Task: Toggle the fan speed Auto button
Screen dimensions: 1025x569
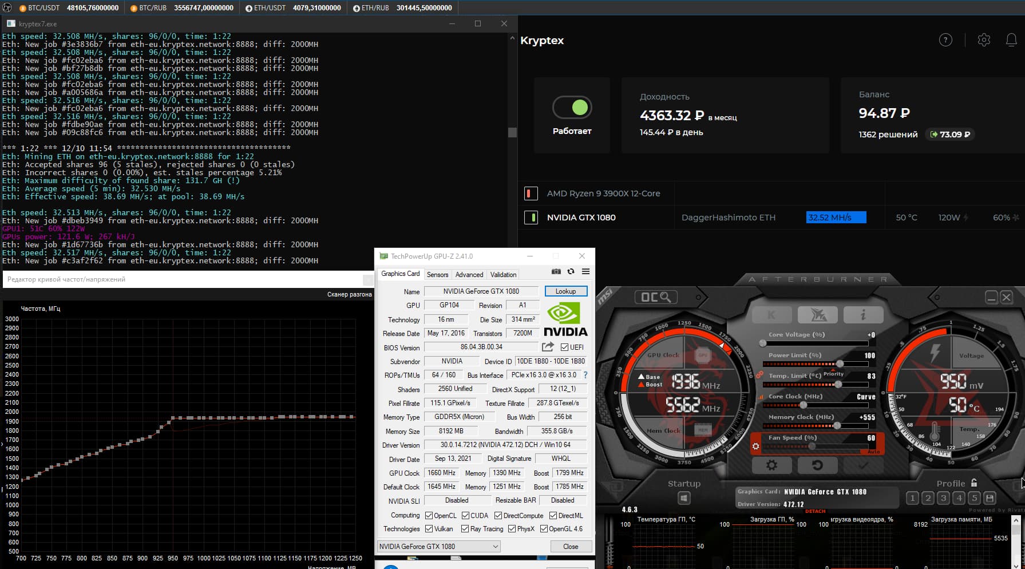Action: [873, 452]
